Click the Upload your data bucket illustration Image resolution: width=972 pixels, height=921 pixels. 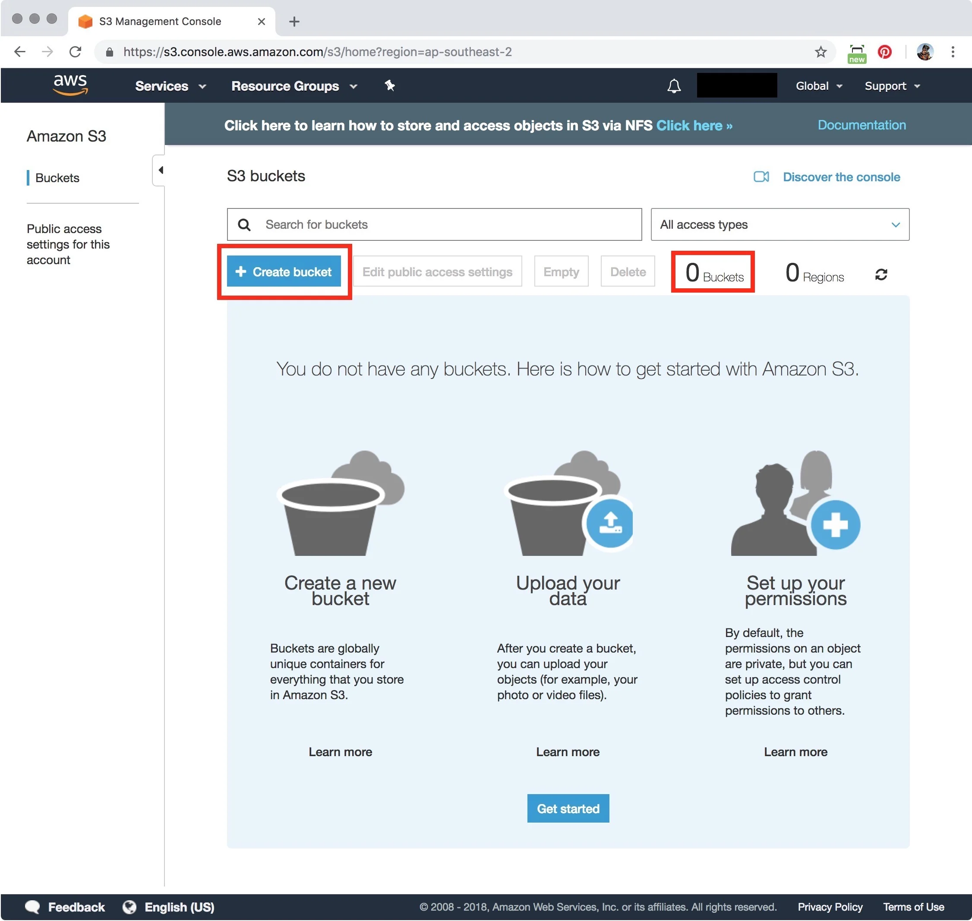(x=568, y=503)
